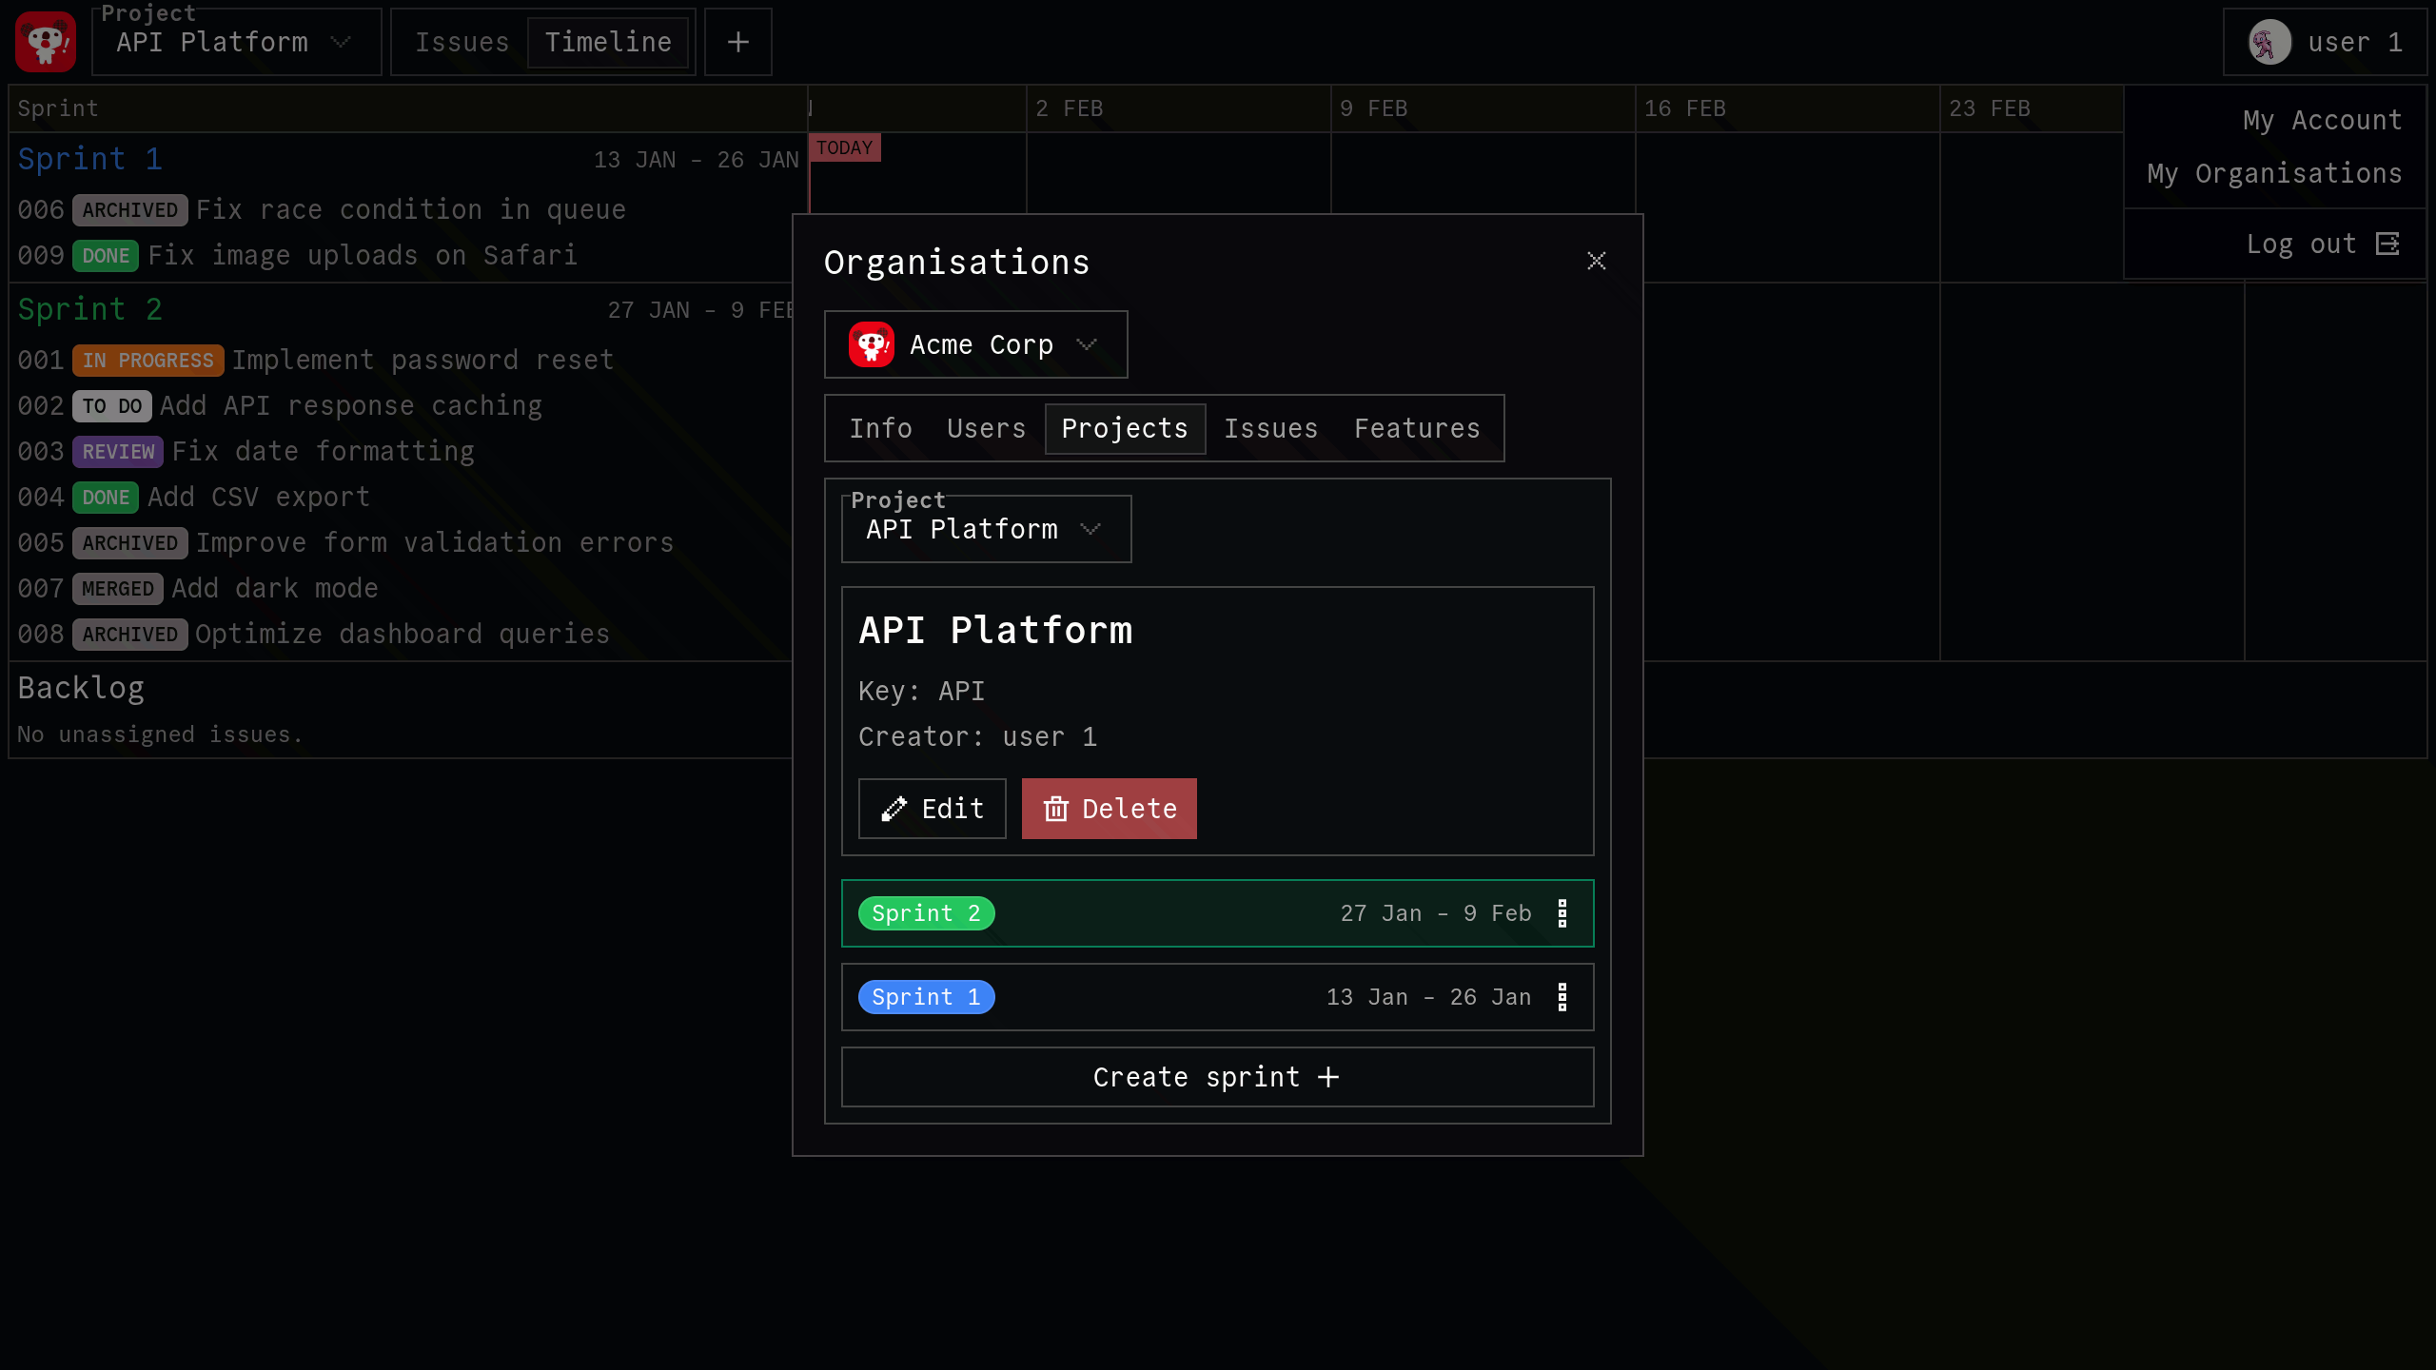Open My Account menu entry

click(2322, 120)
